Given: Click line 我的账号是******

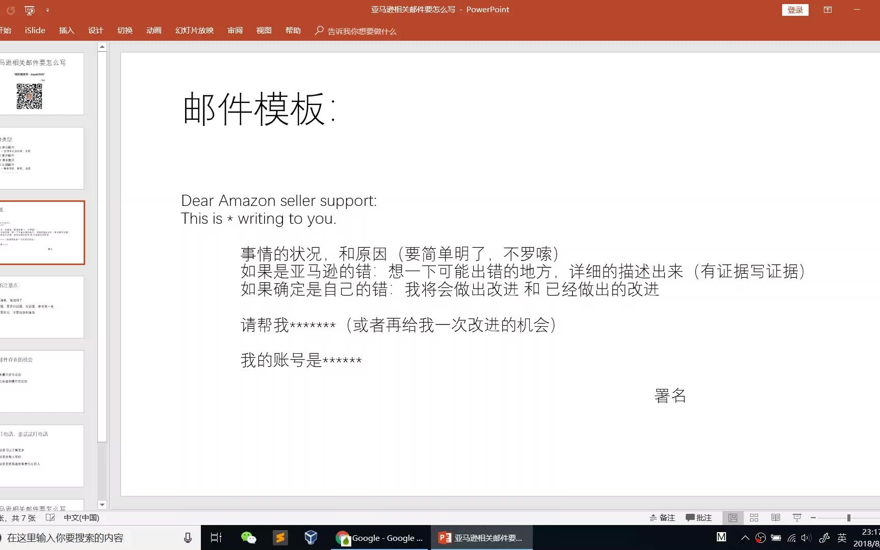Looking at the screenshot, I should [301, 360].
